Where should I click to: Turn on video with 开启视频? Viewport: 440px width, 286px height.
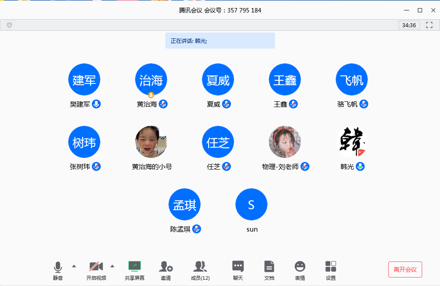coord(96,270)
